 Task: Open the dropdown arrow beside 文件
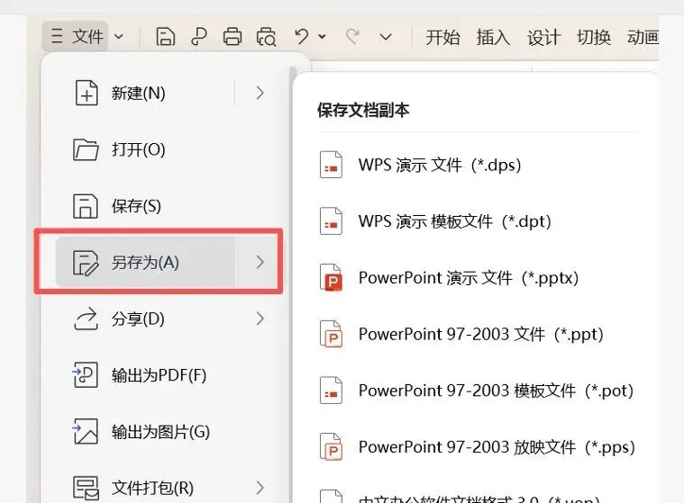pos(119,37)
